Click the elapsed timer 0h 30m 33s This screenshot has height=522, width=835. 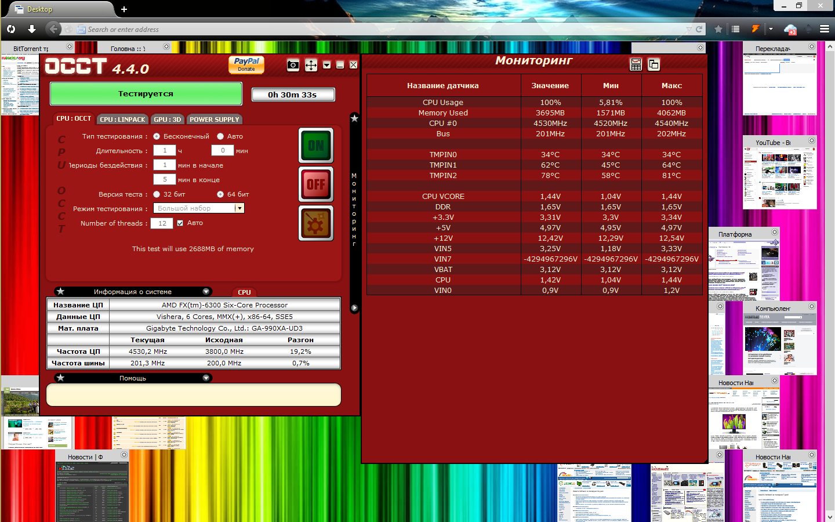pos(293,95)
